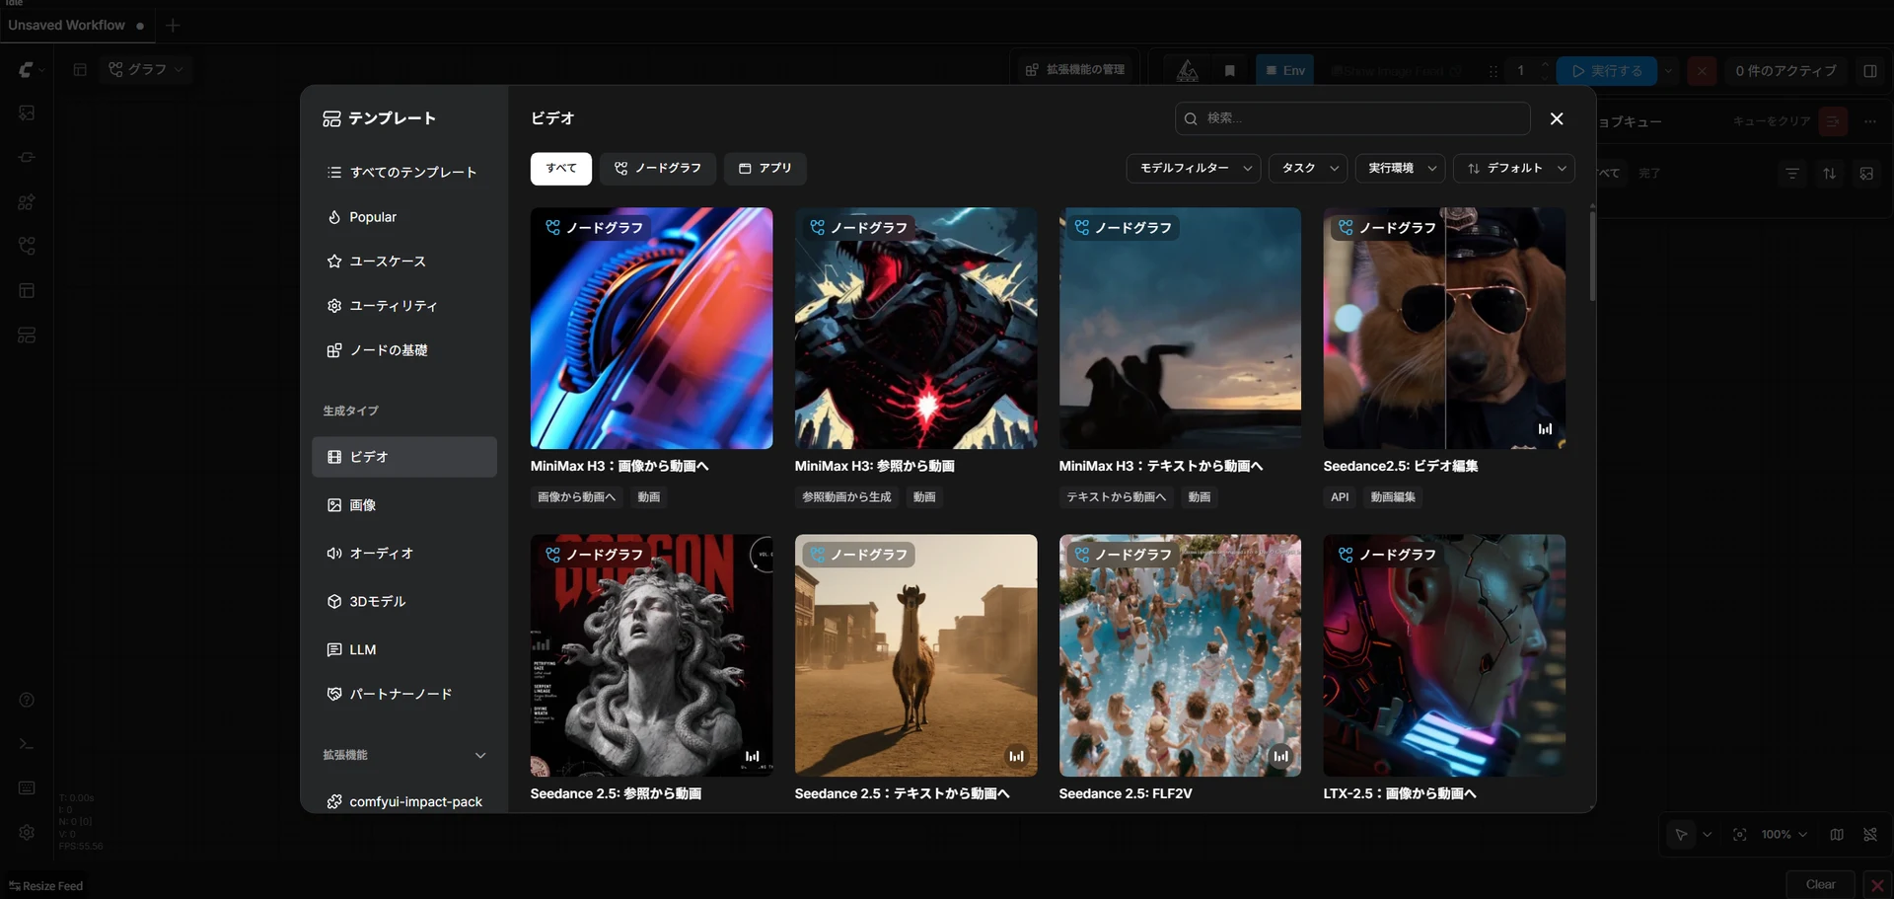Open the モデルフィルター dropdown
The image size is (1894, 899).
click(x=1194, y=169)
